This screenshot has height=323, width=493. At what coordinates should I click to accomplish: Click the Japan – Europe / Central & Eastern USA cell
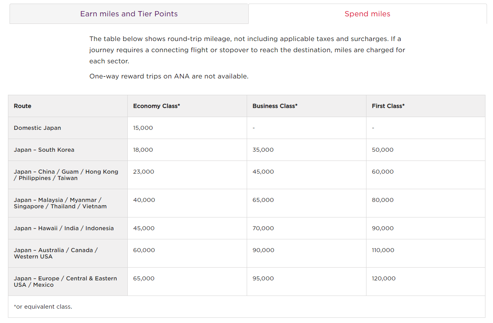point(65,282)
